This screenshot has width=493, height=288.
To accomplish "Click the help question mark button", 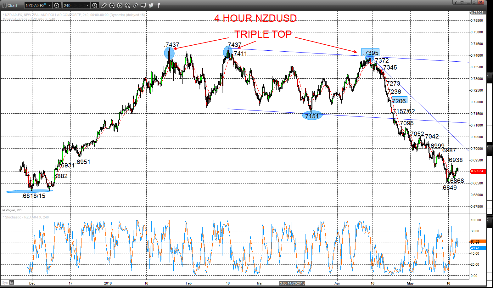I will (x=455, y=2).
